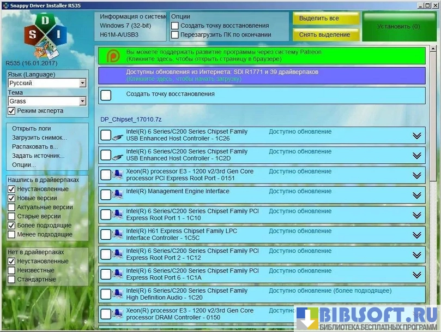Click the blue updates available banner
The image size is (441, 332).
point(262,75)
